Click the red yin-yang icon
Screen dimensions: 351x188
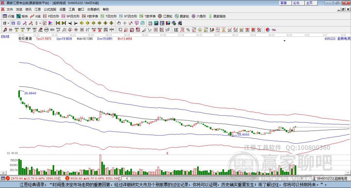click(268, 30)
